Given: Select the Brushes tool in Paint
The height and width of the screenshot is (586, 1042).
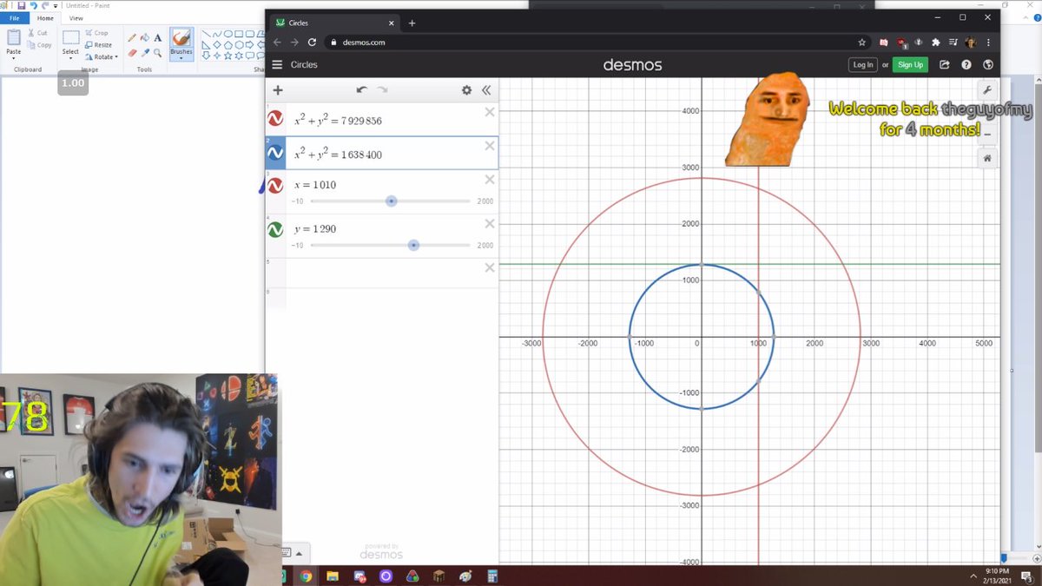Looking at the screenshot, I should pyautogui.click(x=181, y=39).
